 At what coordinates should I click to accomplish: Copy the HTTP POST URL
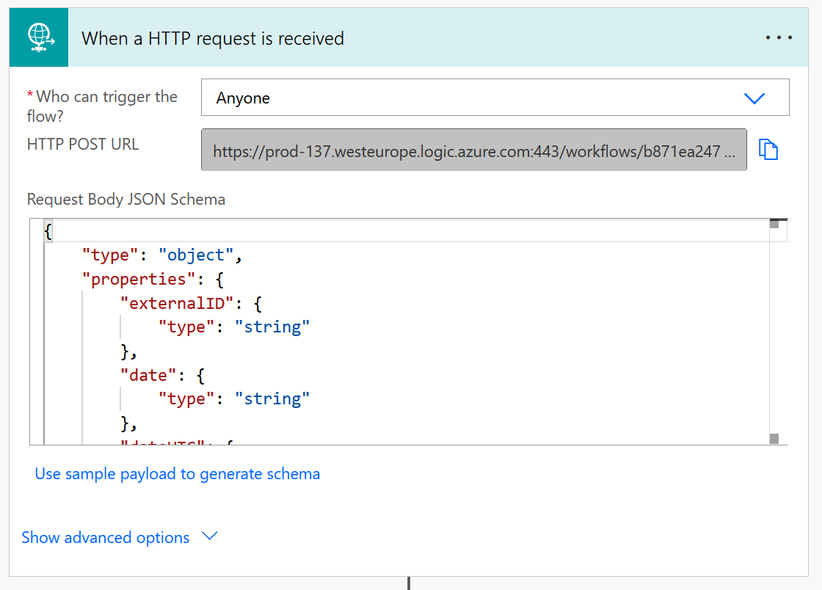[768, 150]
